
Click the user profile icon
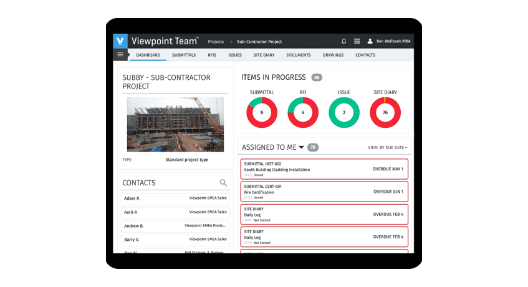tap(370, 41)
